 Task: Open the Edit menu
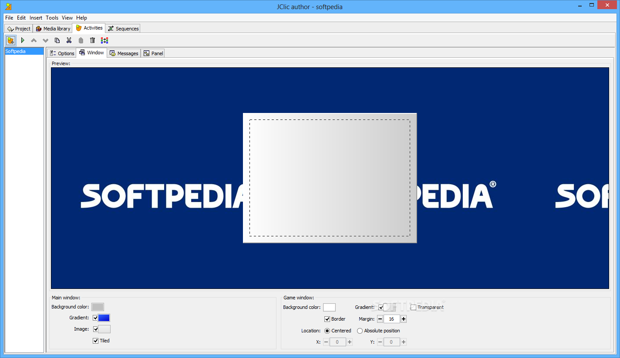[x=21, y=18]
